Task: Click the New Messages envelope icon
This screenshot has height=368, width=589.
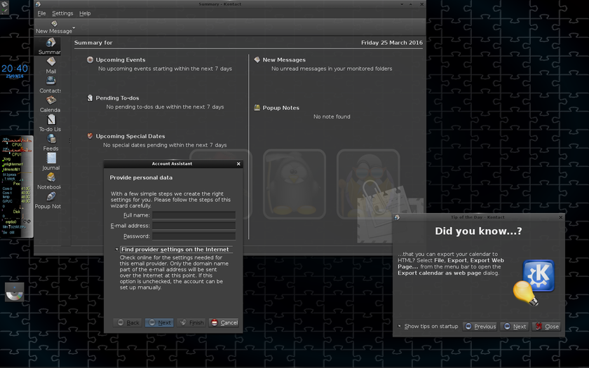Action: pyautogui.click(x=257, y=60)
